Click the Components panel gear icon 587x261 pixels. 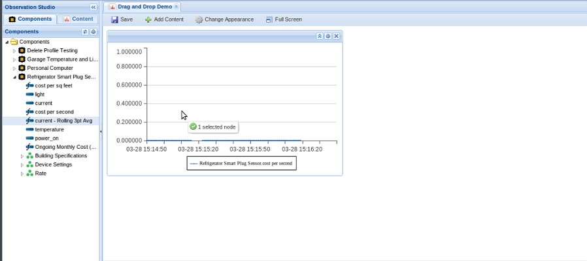[x=93, y=31]
